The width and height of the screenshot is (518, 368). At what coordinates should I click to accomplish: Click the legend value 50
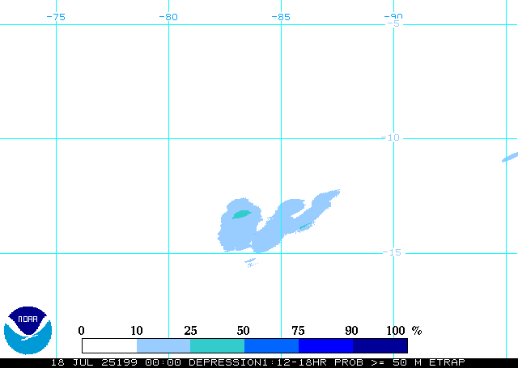[243, 330]
